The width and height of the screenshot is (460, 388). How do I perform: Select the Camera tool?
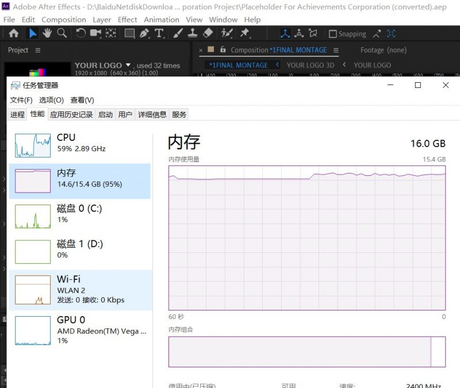95,33
